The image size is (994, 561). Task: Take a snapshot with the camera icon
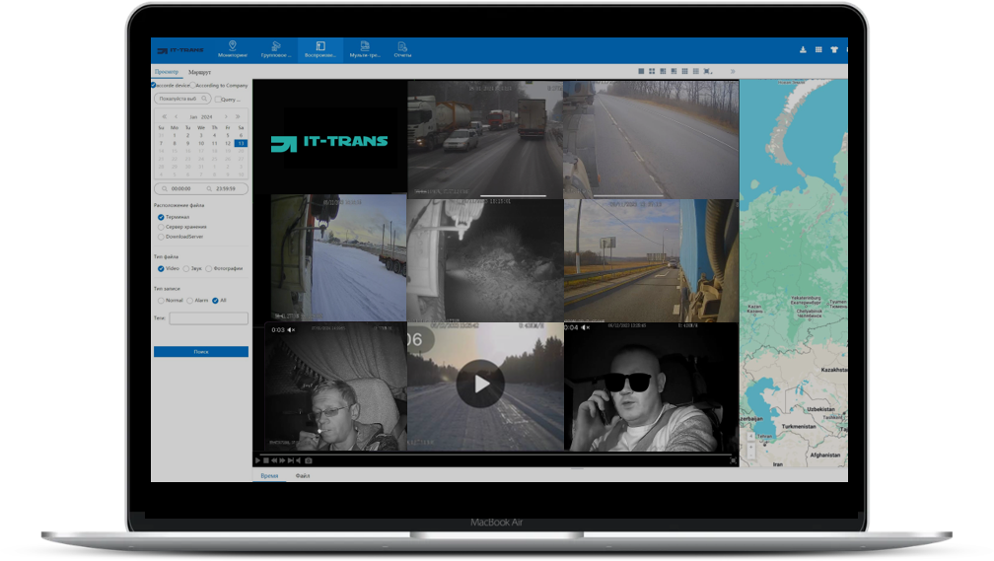pyautogui.click(x=309, y=460)
